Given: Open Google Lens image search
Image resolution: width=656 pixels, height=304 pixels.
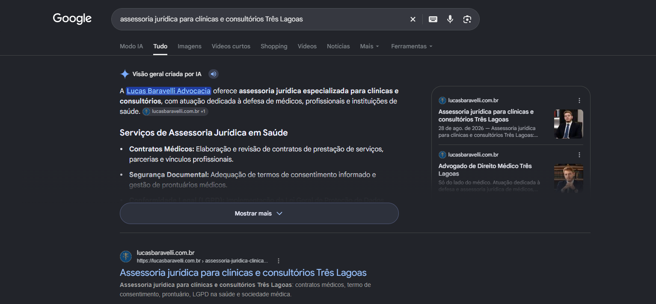Looking at the screenshot, I should click(x=467, y=19).
